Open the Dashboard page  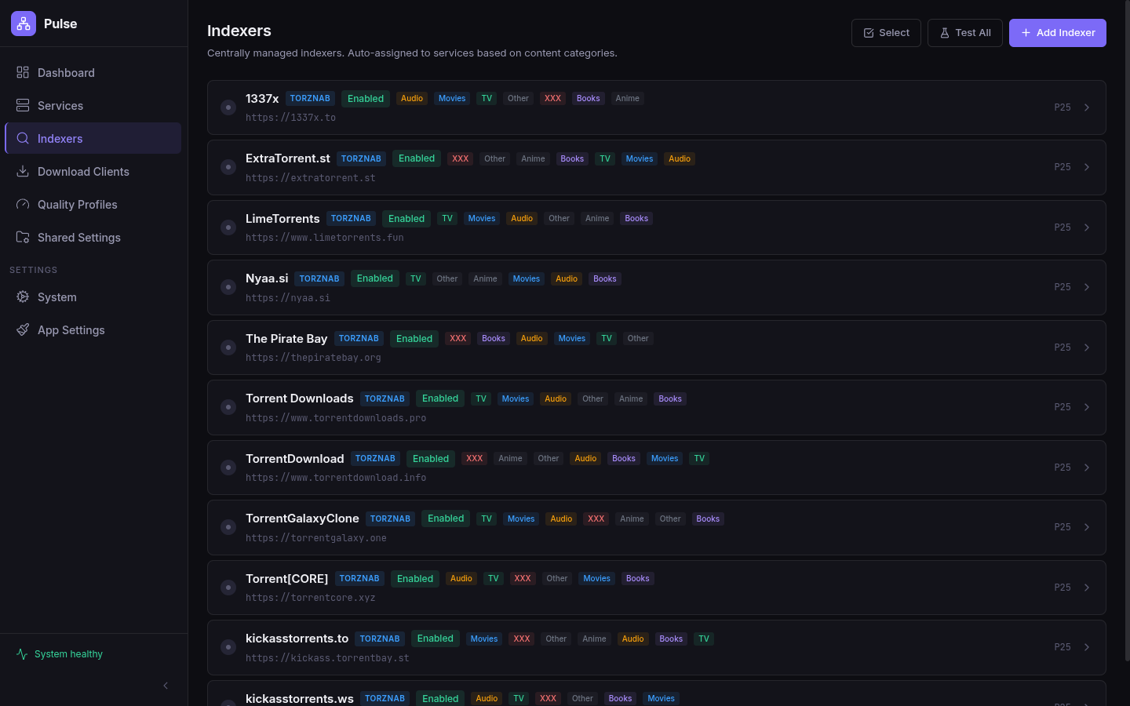(93, 73)
